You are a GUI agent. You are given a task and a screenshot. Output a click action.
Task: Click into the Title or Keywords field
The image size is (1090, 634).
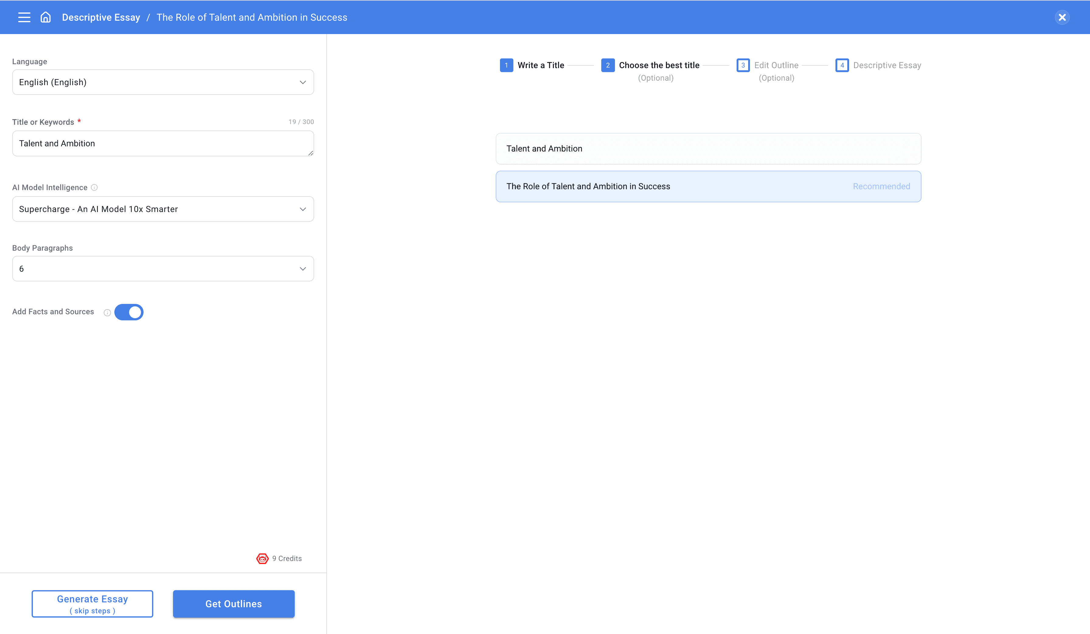point(163,144)
